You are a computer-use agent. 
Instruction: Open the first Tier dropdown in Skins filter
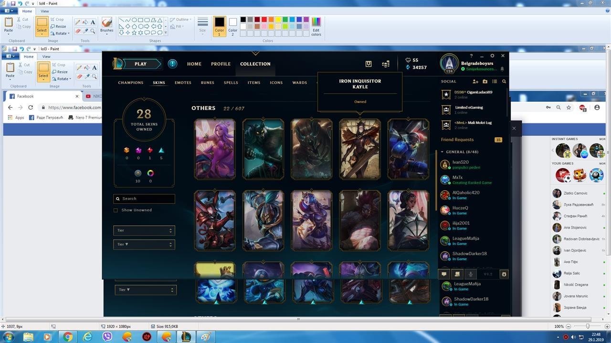tap(144, 231)
